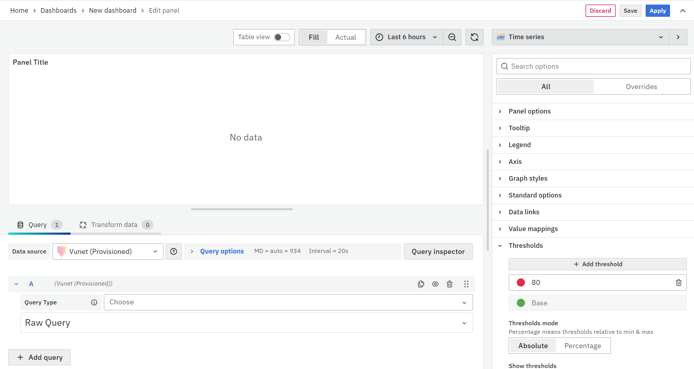Screen dimensions: 694x369
Task: Toggle the Table view switch
Action: pyautogui.click(x=282, y=37)
